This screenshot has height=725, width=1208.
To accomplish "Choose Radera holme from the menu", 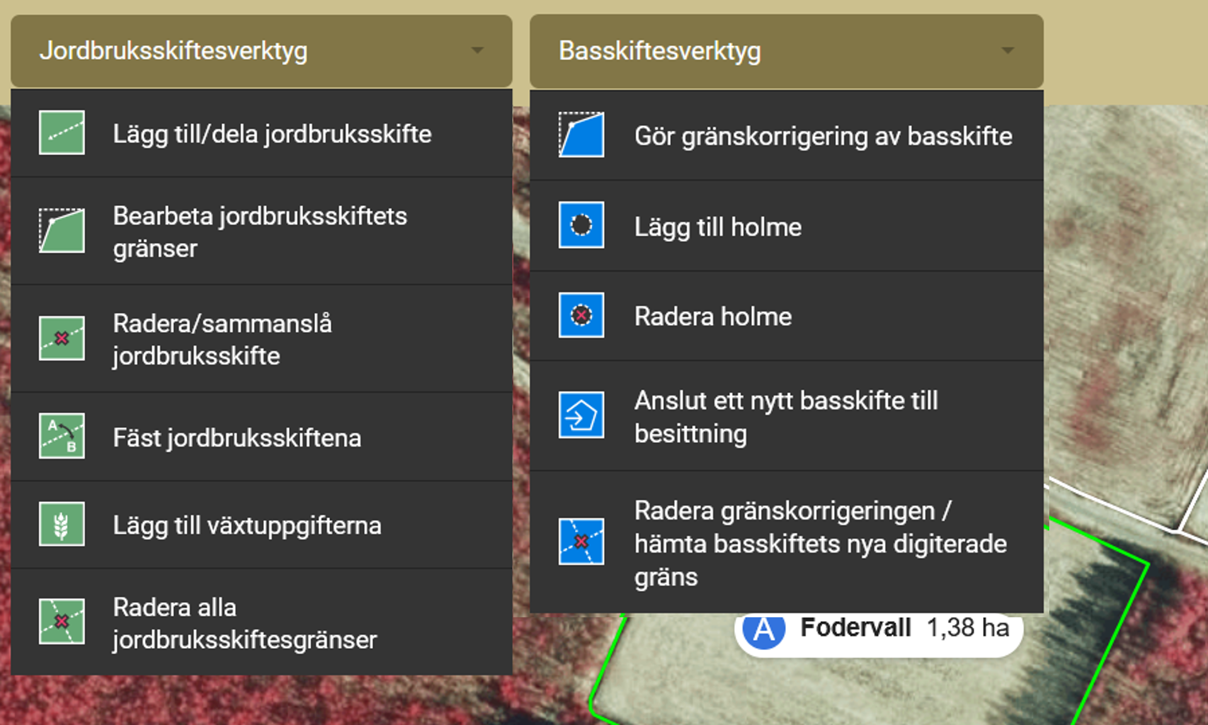I will click(712, 316).
